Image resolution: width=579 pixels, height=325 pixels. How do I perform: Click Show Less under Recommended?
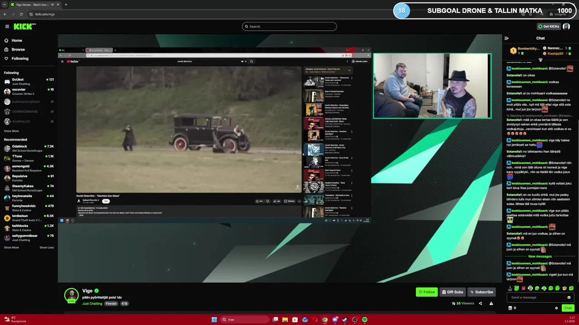(47, 247)
